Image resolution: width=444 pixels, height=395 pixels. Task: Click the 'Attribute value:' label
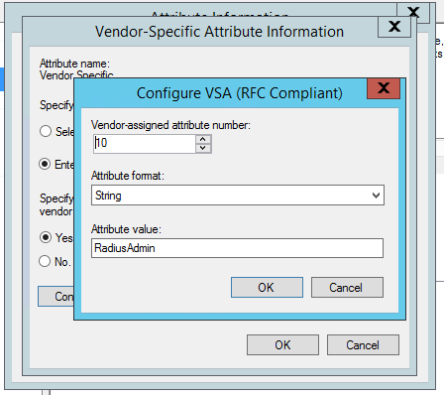coord(126,229)
